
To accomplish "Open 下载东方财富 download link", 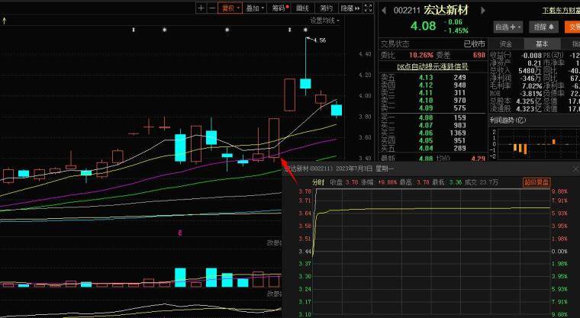I will point(561,11).
